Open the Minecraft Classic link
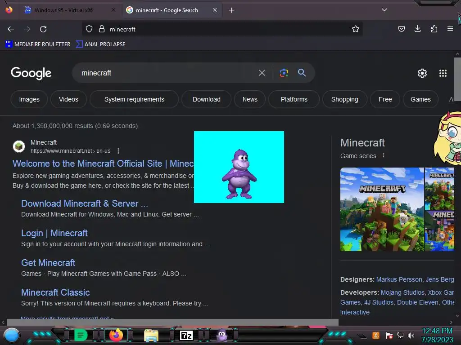The image size is (461, 345). coord(55,292)
